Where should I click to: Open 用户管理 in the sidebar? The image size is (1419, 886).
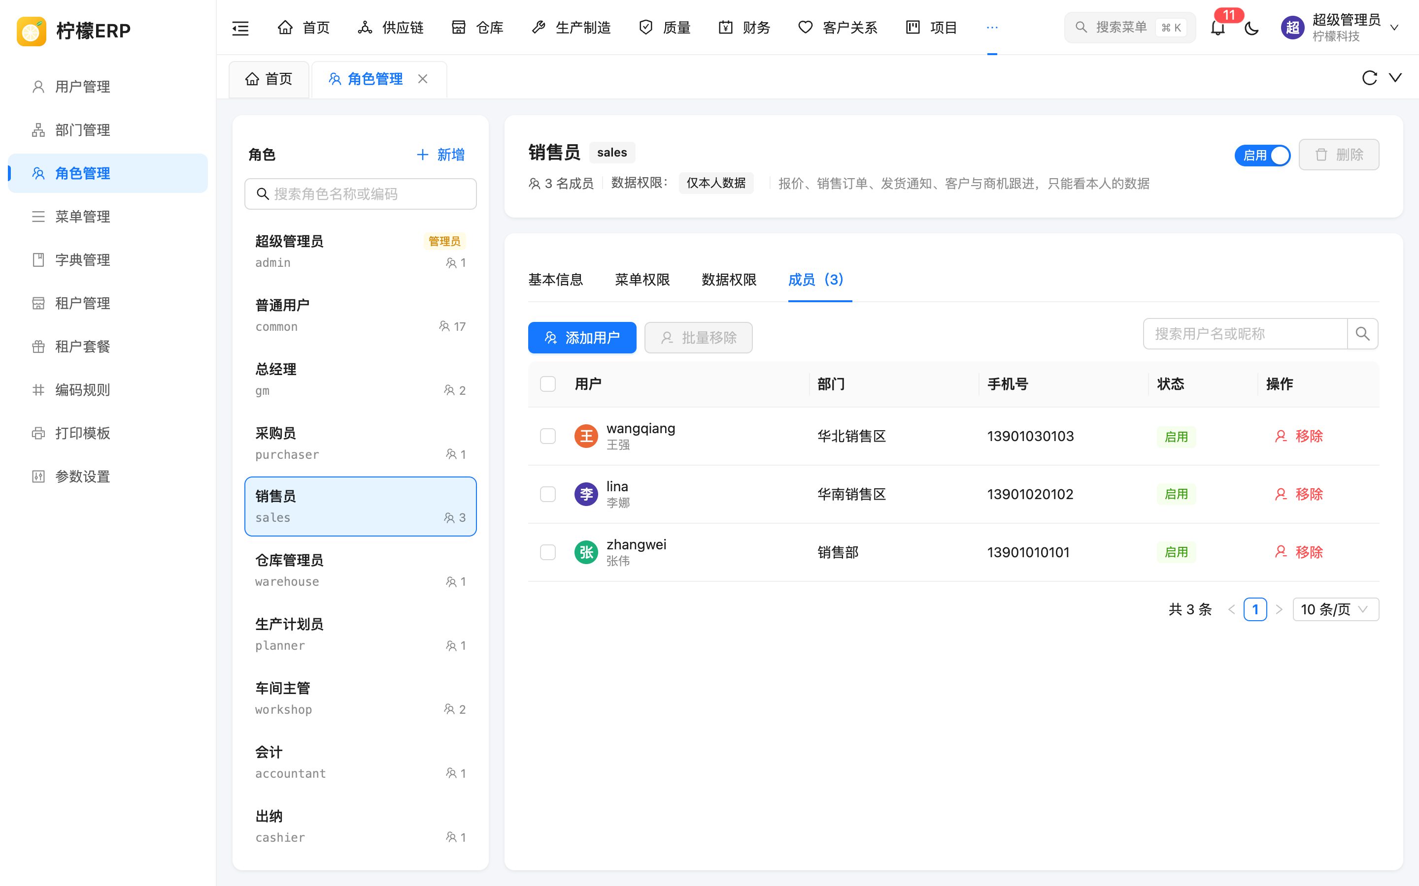click(x=108, y=87)
